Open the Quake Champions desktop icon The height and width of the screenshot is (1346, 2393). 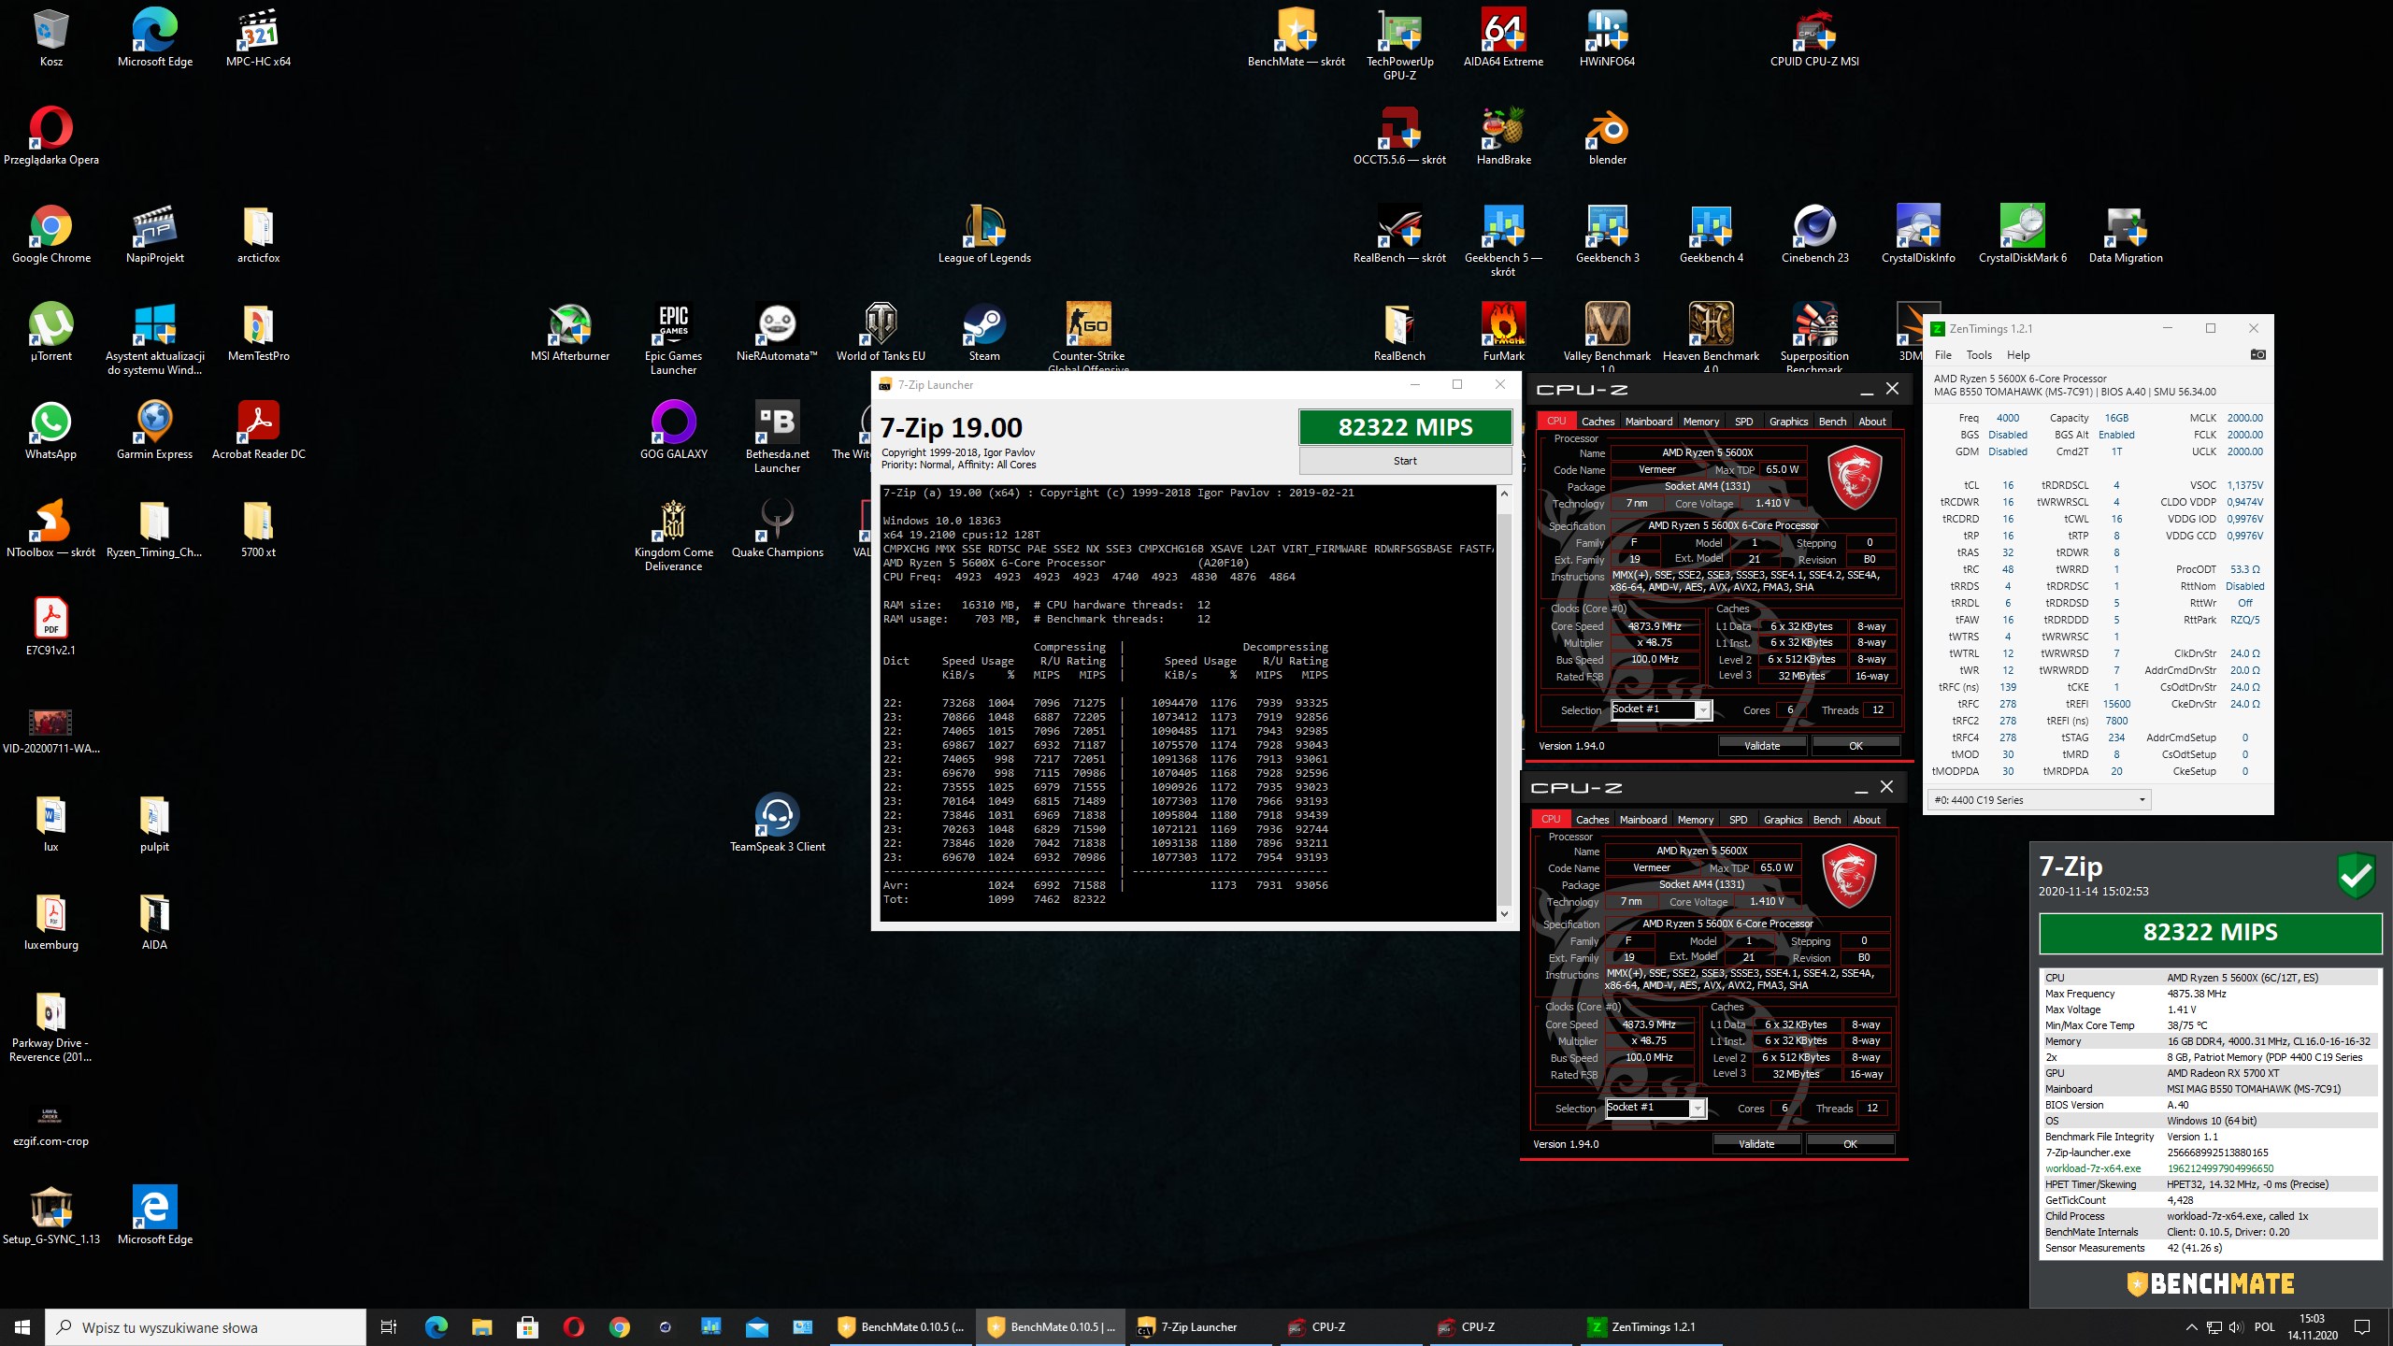pyautogui.click(x=777, y=528)
